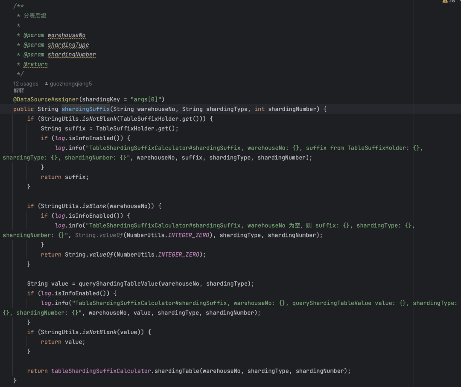Click the "String suffix" variable declaration
The width and height of the screenshot is (461, 387).
63,129
